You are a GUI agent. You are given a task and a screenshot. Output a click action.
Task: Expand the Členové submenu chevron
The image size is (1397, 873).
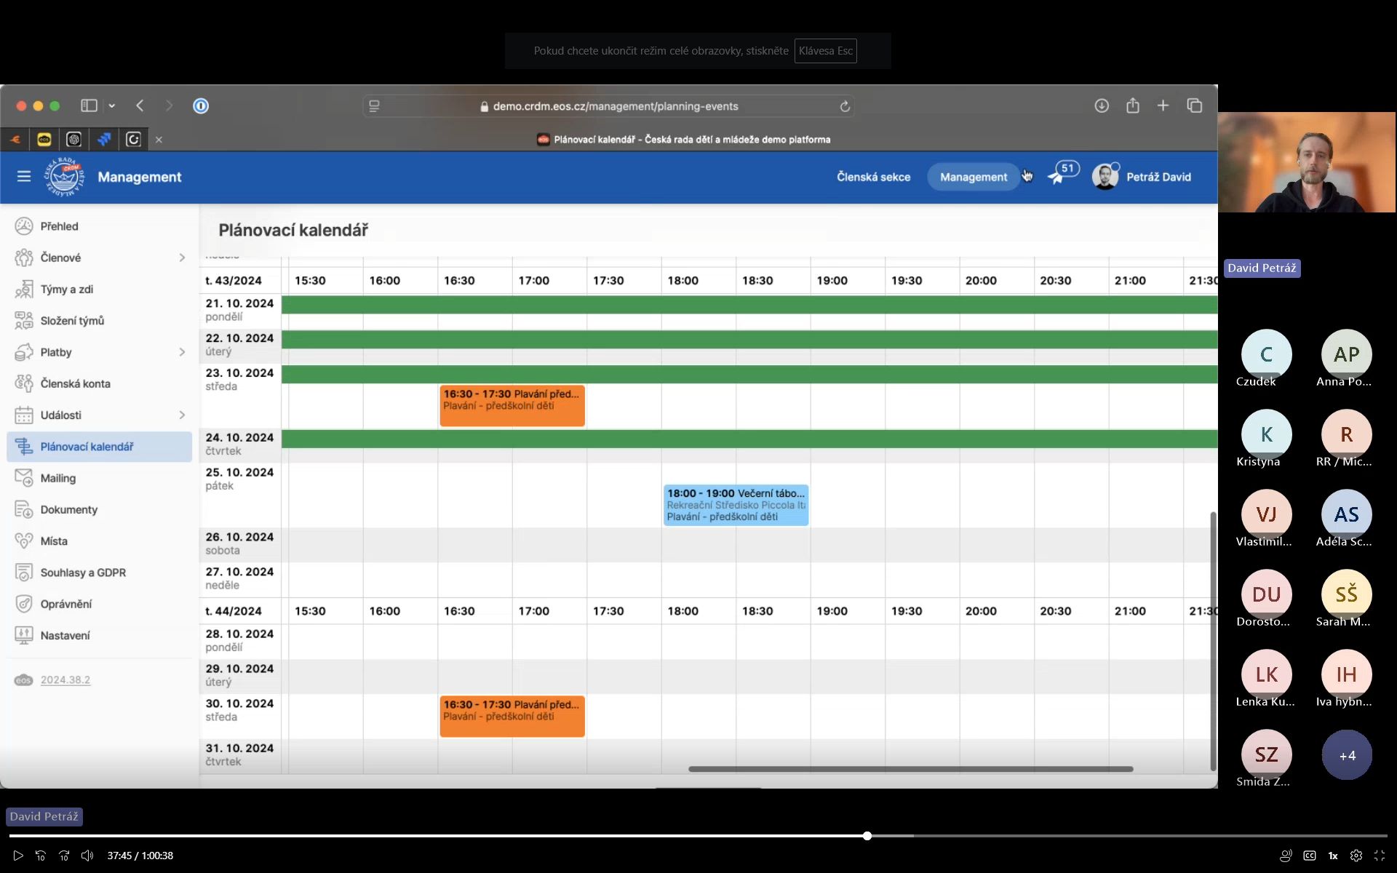[x=182, y=258]
